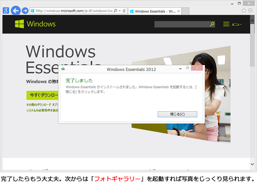Click the page scrollbar down arrow
The height and width of the screenshot is (182, 257).
(x=252, y=164)
